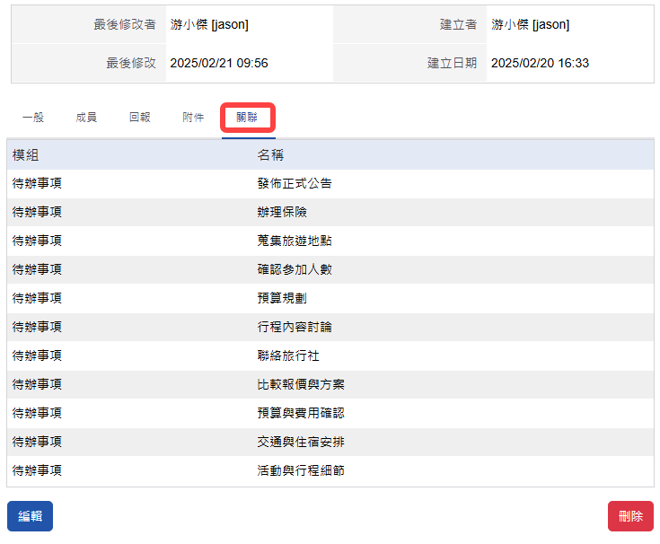Click 待辦事項 in the 辦理保險 row
Viewport: 660px width, 544px height.
point(37,212)
